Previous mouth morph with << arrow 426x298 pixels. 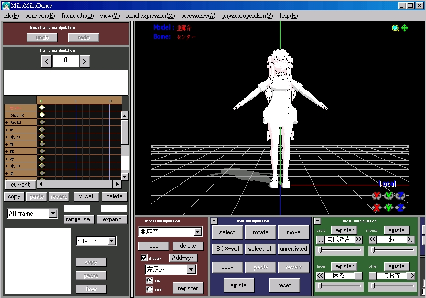(373, 239)
